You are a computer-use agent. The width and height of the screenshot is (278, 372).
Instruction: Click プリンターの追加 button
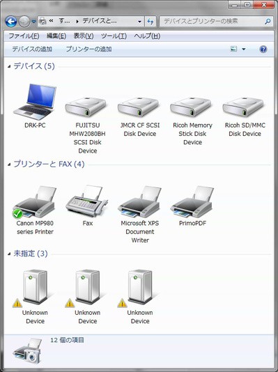click(88, 49)
